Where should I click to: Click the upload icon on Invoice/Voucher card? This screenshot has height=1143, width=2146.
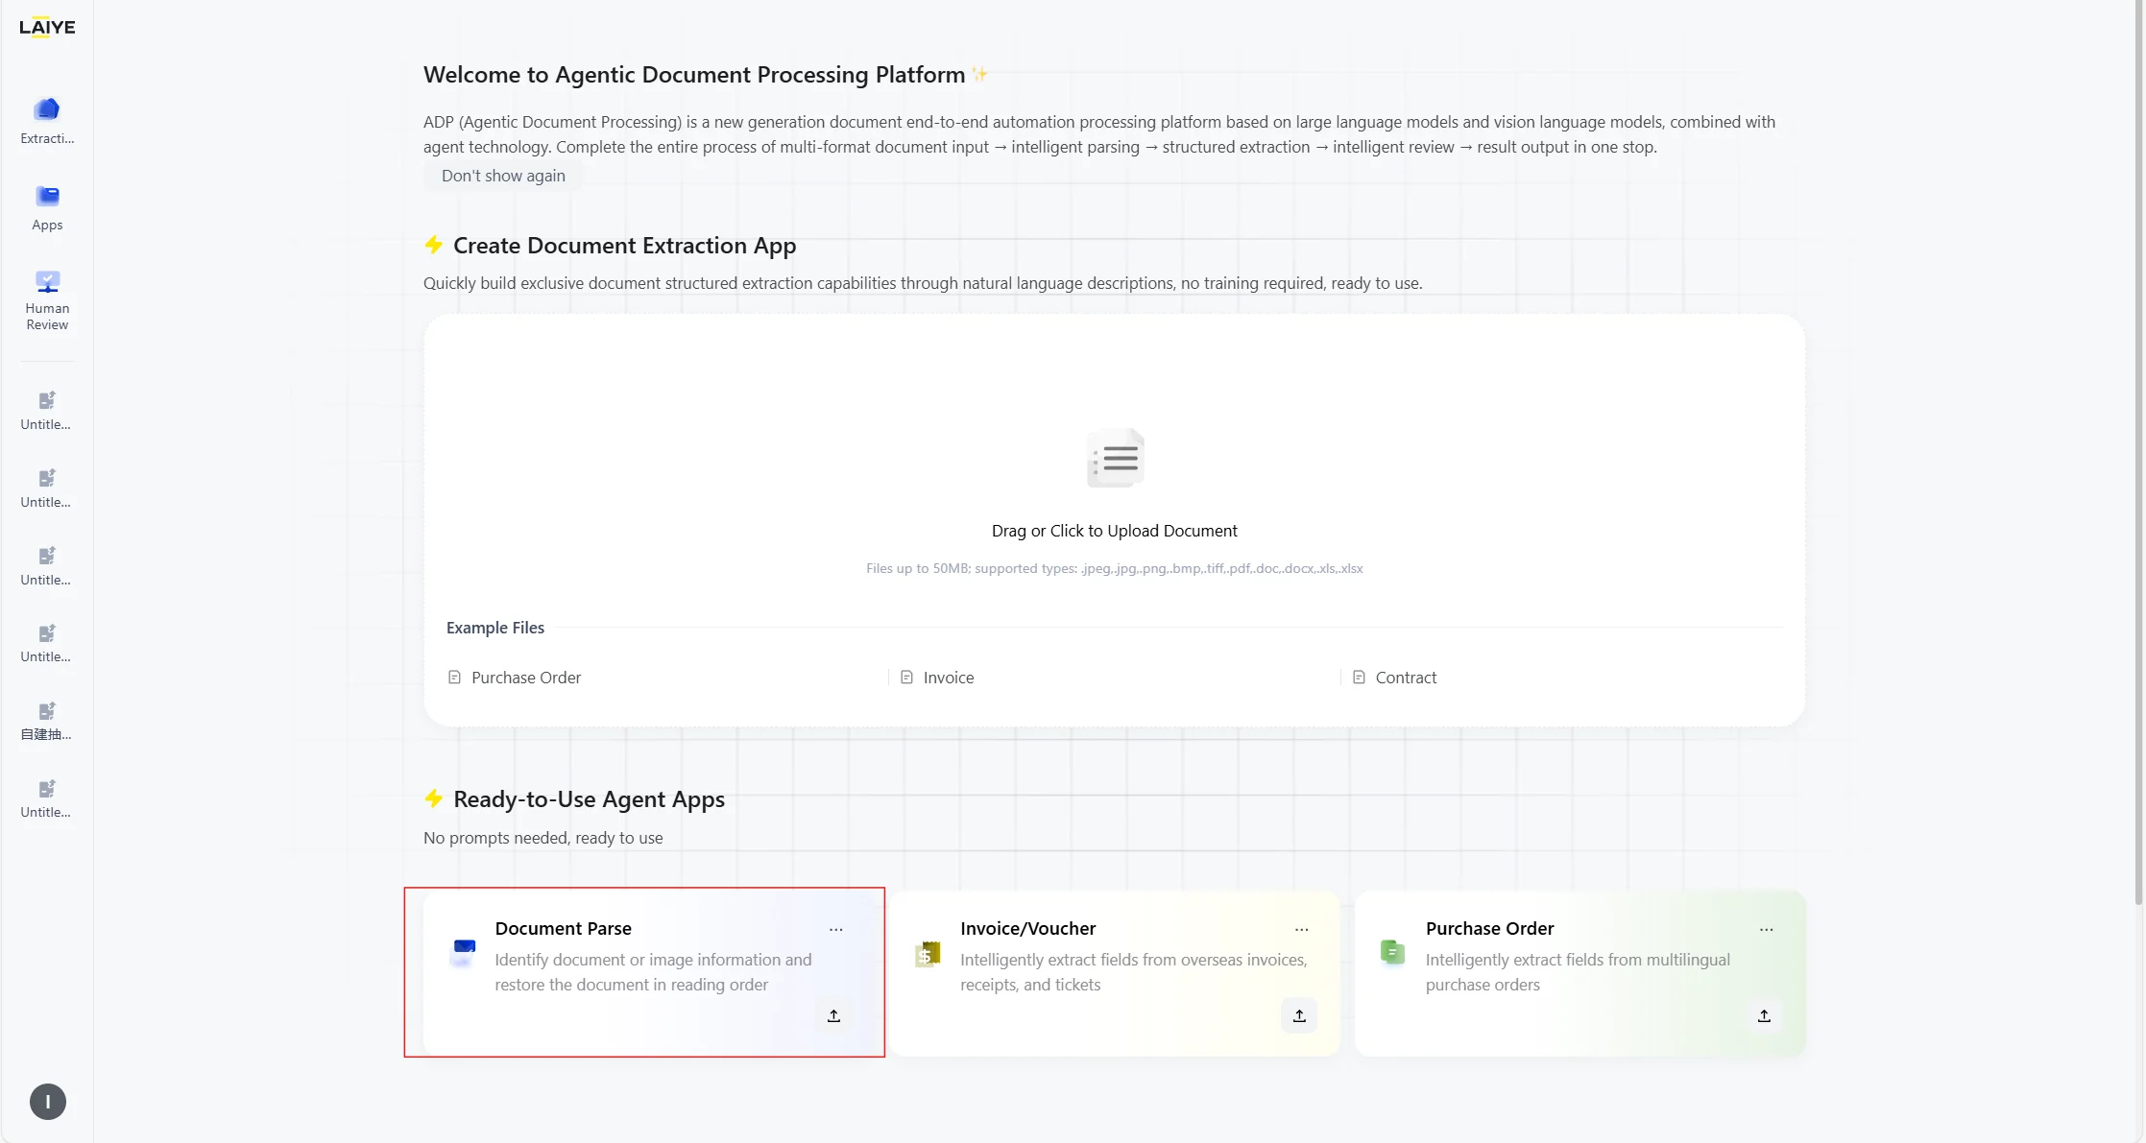(1299, 1015)
